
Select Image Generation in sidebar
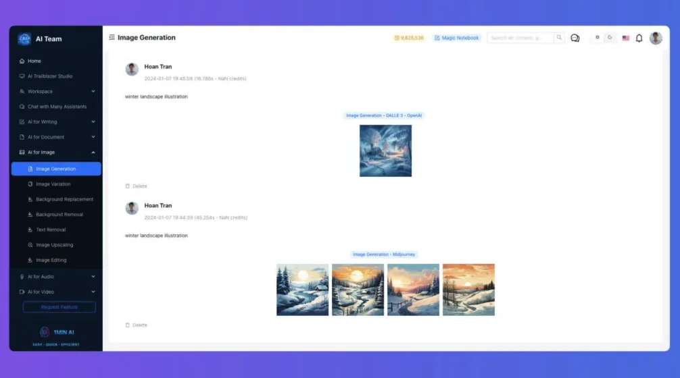pyautogui.click(x=56, y=169)
